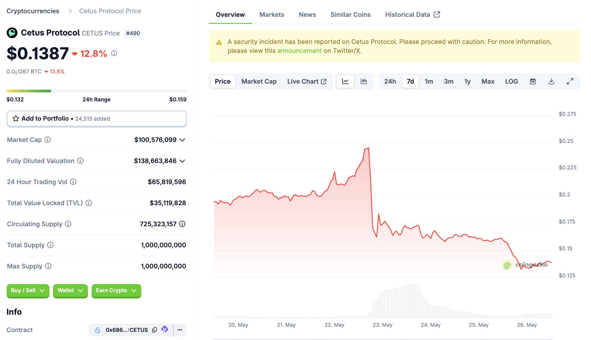Screen dimensions: 591x340
Task: Click the download chart data icon
Action: [551, 82]
